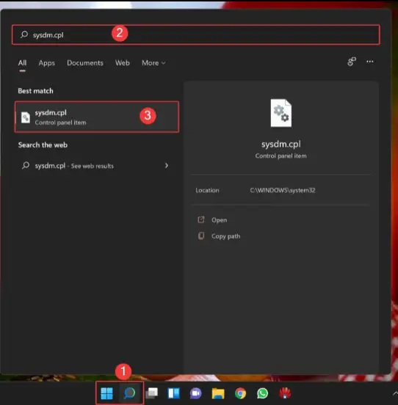The width and height of the screenshot is (398, 405).
Task: Open WhatsApp from the taskbar
Action: tap(263, 393)
